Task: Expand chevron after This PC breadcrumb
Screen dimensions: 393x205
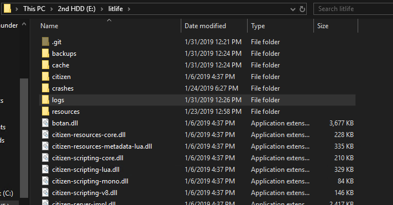Action: 51,9
